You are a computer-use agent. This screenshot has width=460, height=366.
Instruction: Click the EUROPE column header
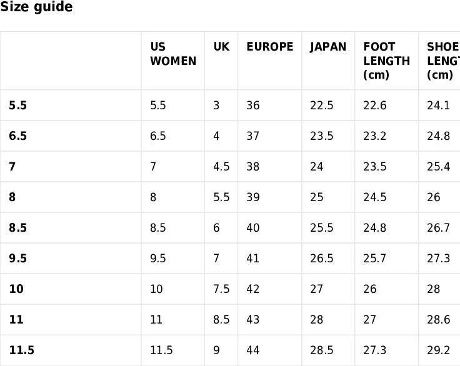(270, 47)
